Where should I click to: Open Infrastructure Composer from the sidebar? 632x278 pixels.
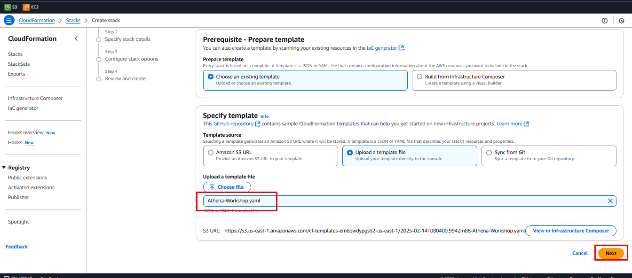35,98
